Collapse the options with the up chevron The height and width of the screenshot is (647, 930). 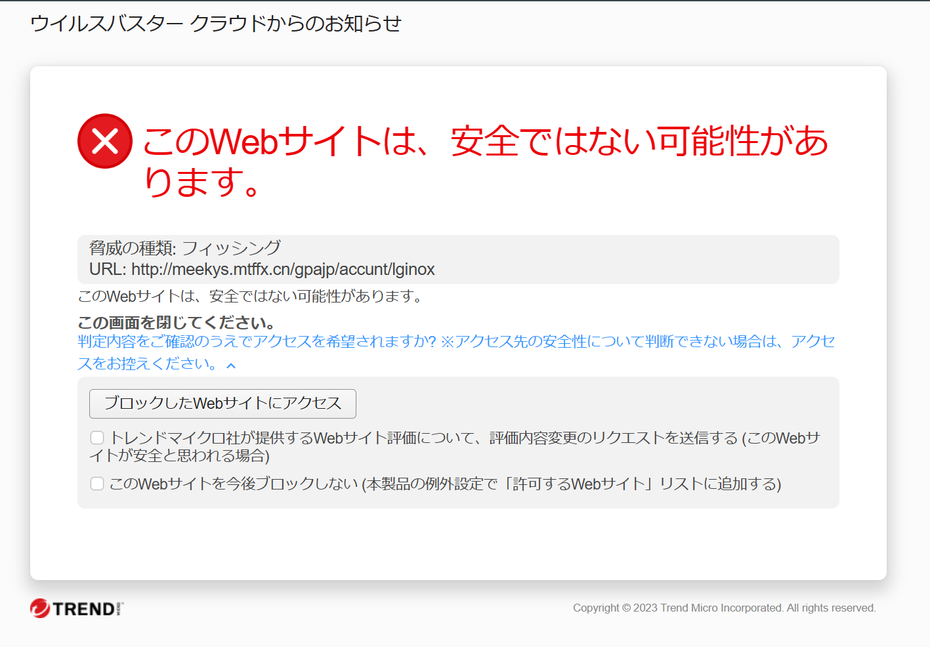pyautogui.click(x=231, y=365)
